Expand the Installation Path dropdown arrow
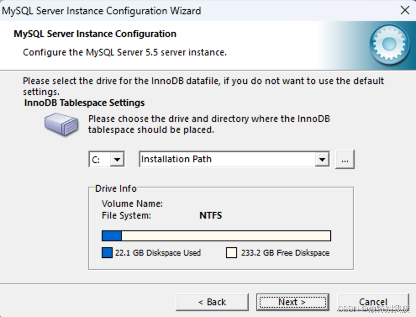Screen dimensions: 416x317 [x=322, y=159]
